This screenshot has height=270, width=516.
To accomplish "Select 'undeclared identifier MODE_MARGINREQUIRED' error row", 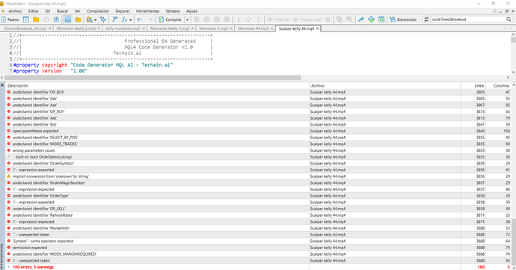I will coord(258,254).
